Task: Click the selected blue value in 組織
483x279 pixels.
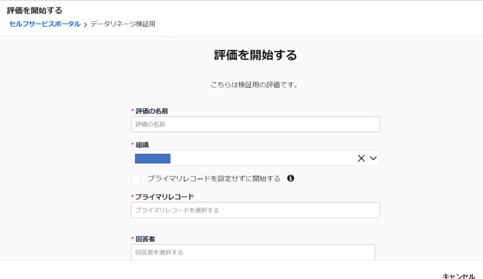Action: coord(152,159)
